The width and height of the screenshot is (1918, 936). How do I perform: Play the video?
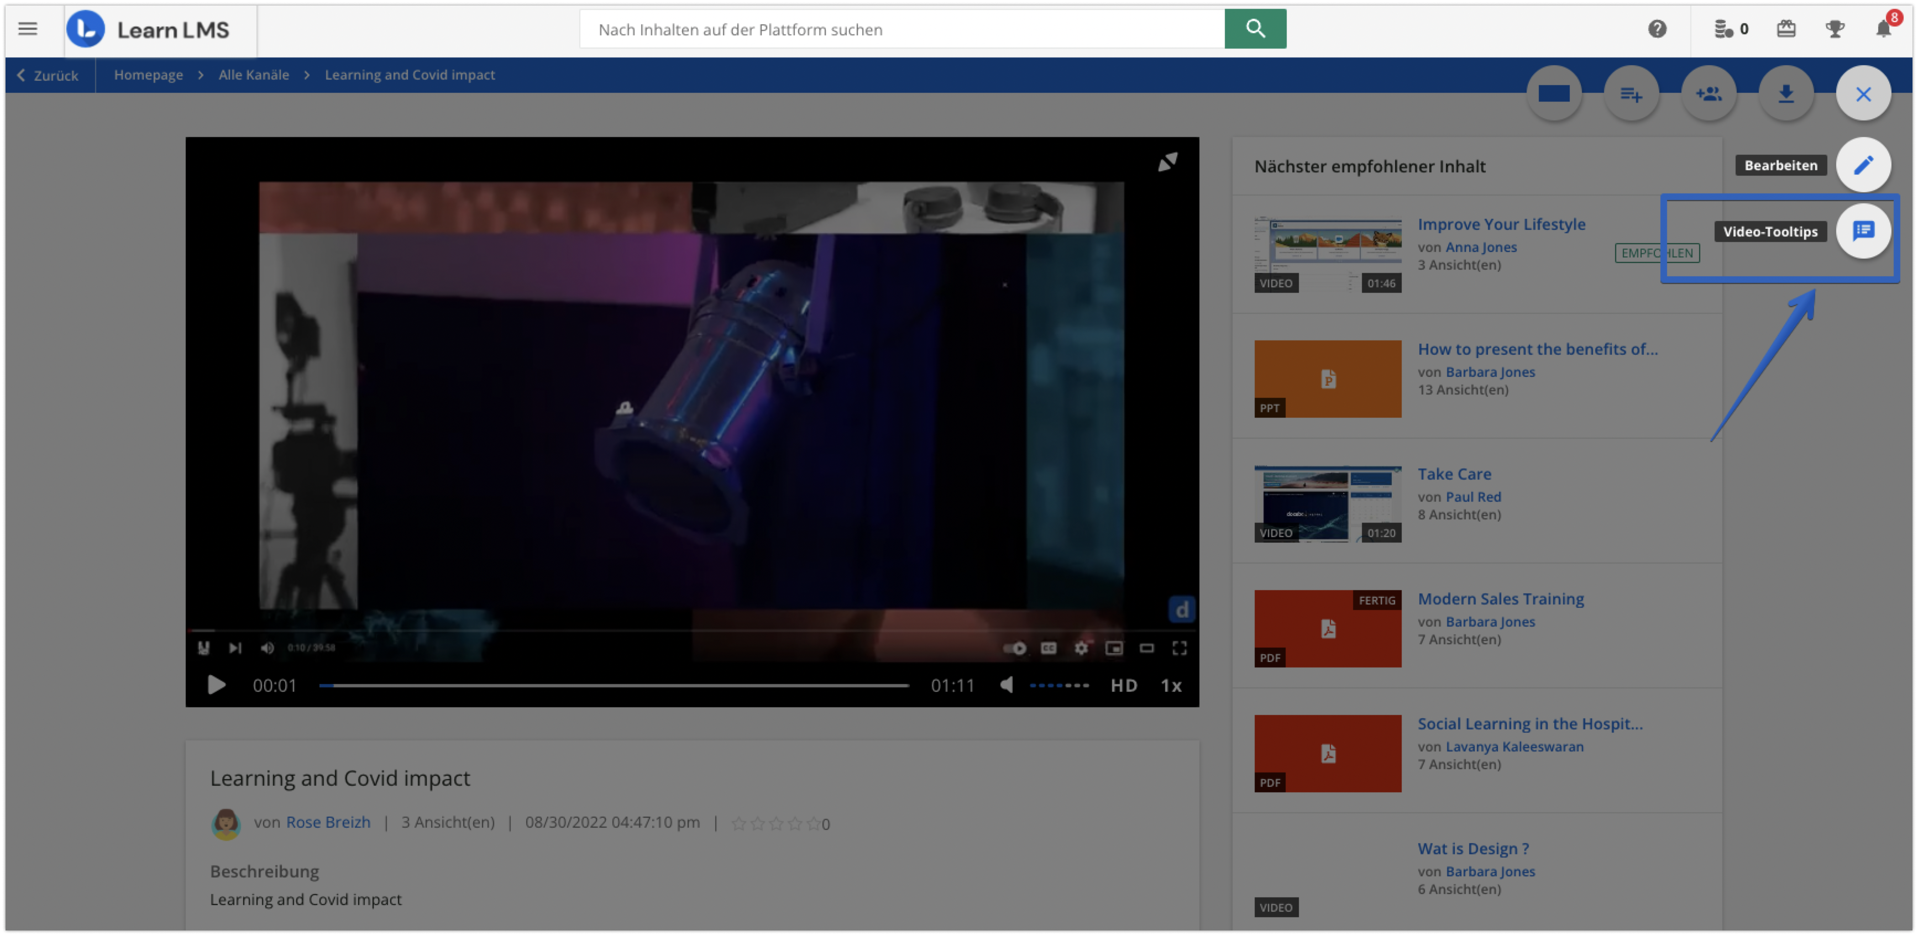pyautogui.click(x=216, y=685)
